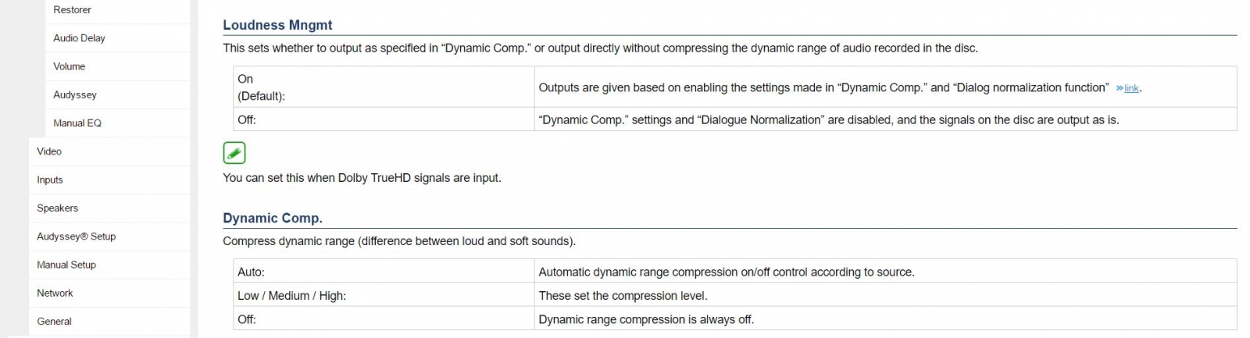The width and height of the screenshot is (1250, 338).
Task: Click the "On (Default):" table cell
Action: tap(261, 87)
